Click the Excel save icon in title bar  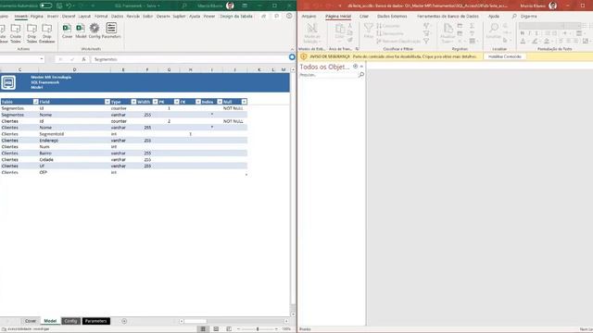59,6
